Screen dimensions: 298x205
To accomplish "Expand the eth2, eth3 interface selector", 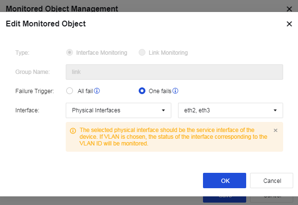I will point(230,110).
